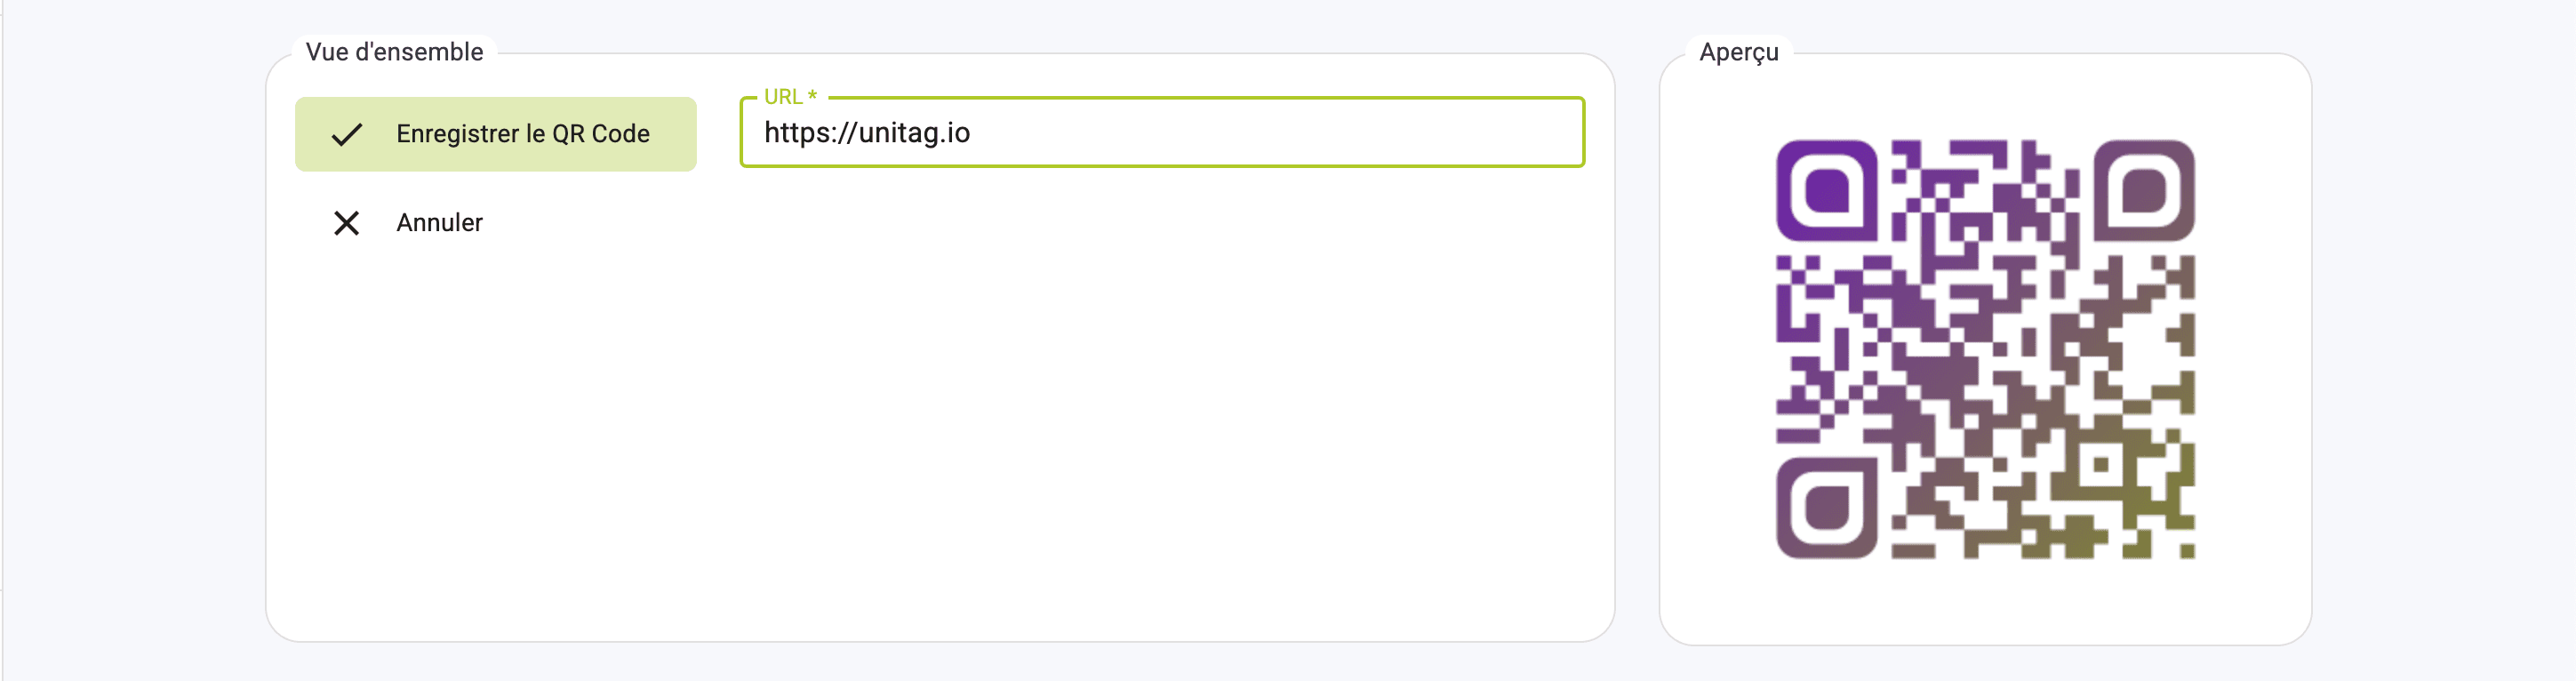
Task: Focus the URL input field
Action: (1162, 133)
